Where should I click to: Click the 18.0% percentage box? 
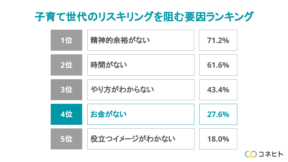[218, 139]
